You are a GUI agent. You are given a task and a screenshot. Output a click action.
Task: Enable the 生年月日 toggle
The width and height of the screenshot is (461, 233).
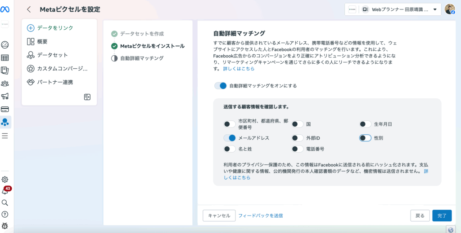pos(365,124)
